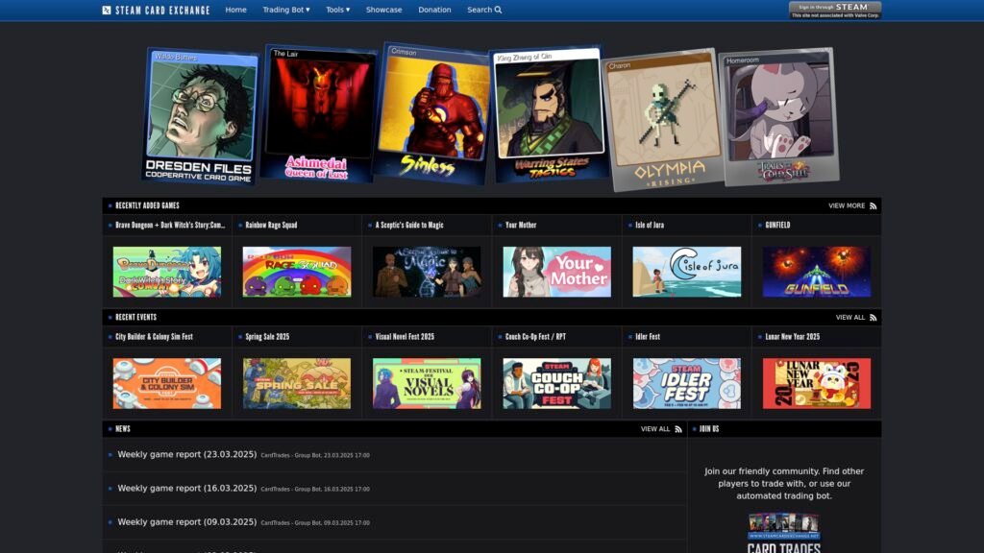Open the Home menu item
This screenshot has height=553, width=984.
coord(236,10)
